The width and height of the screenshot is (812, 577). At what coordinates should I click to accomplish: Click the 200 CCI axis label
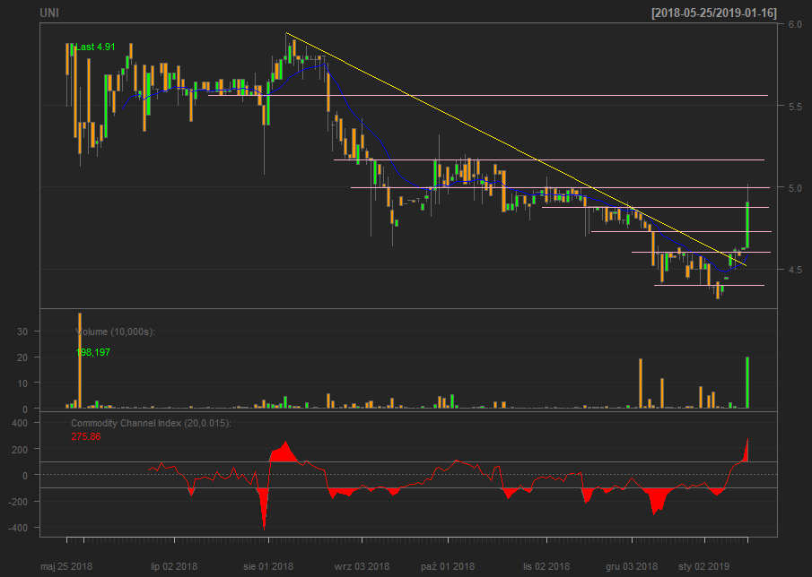coord(19,450)
